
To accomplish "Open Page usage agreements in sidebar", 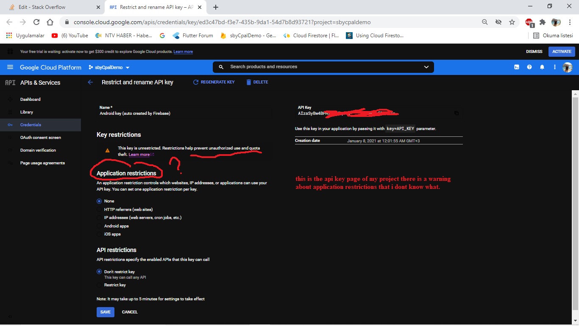I will point(40,163).
